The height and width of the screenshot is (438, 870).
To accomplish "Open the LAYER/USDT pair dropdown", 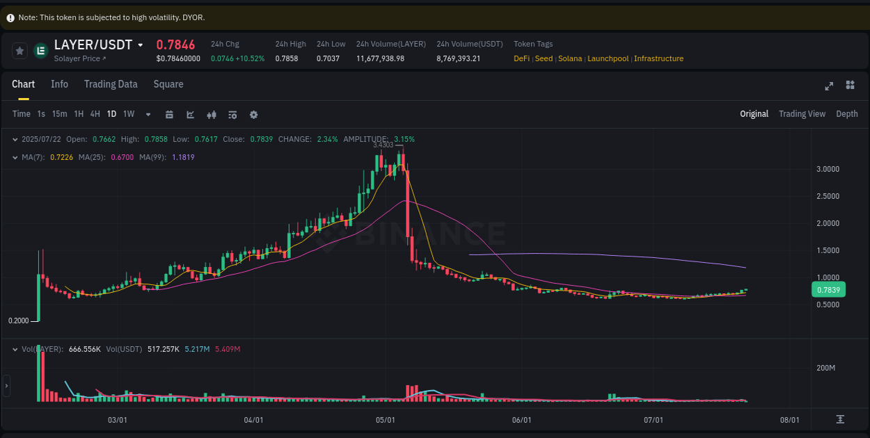I will click(x=139, y=44).
